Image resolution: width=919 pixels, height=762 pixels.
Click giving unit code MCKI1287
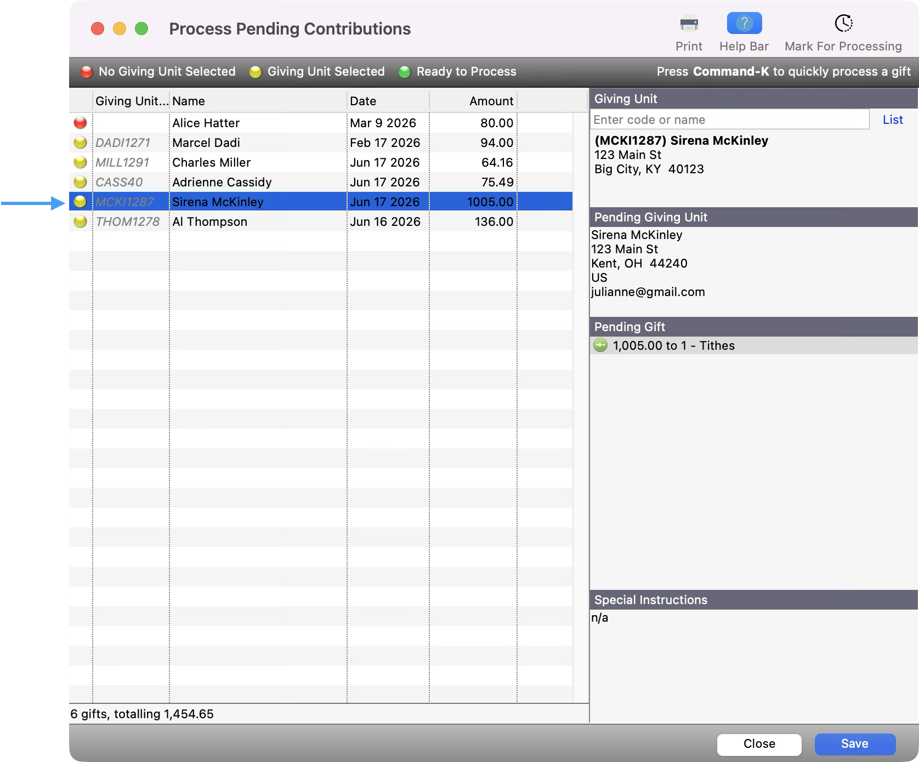click(x=124, y=202)
